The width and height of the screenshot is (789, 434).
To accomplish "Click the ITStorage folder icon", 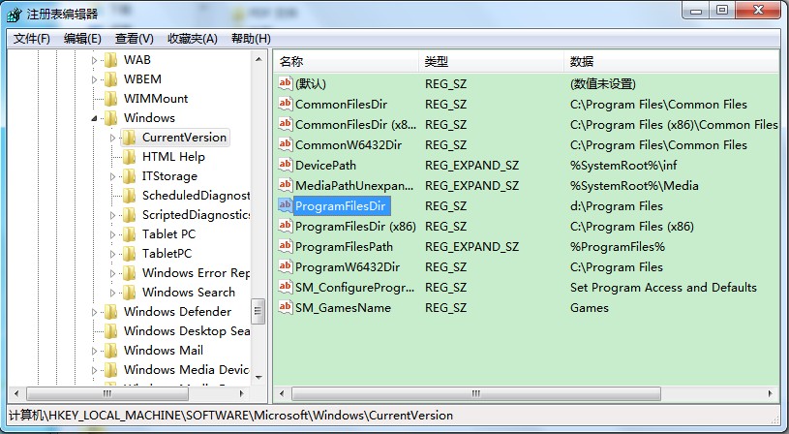I will [129, 176].
